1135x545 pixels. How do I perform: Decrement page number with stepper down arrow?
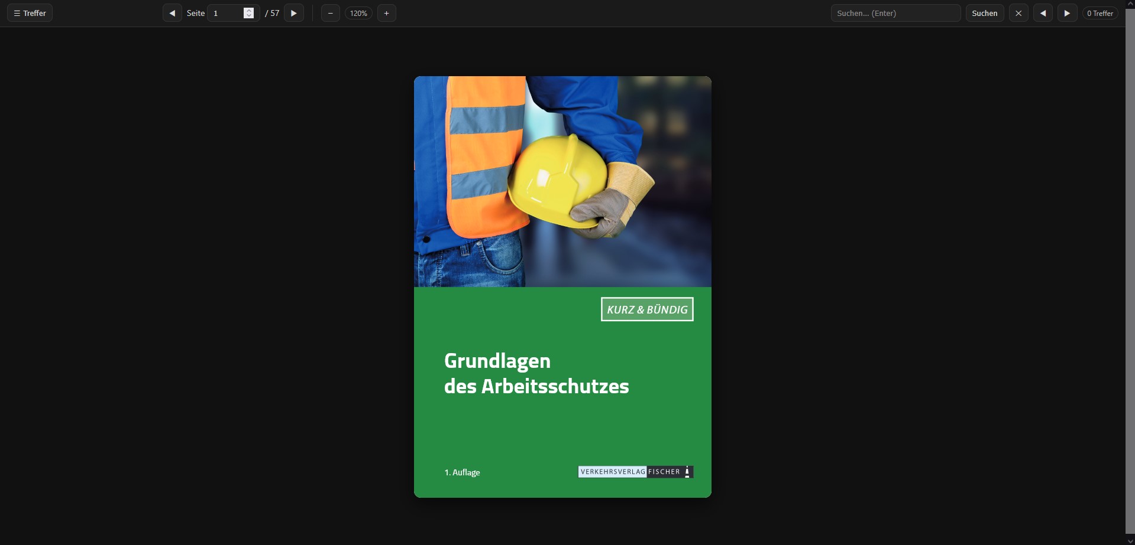pyautogui.click(x=249, y=16)
